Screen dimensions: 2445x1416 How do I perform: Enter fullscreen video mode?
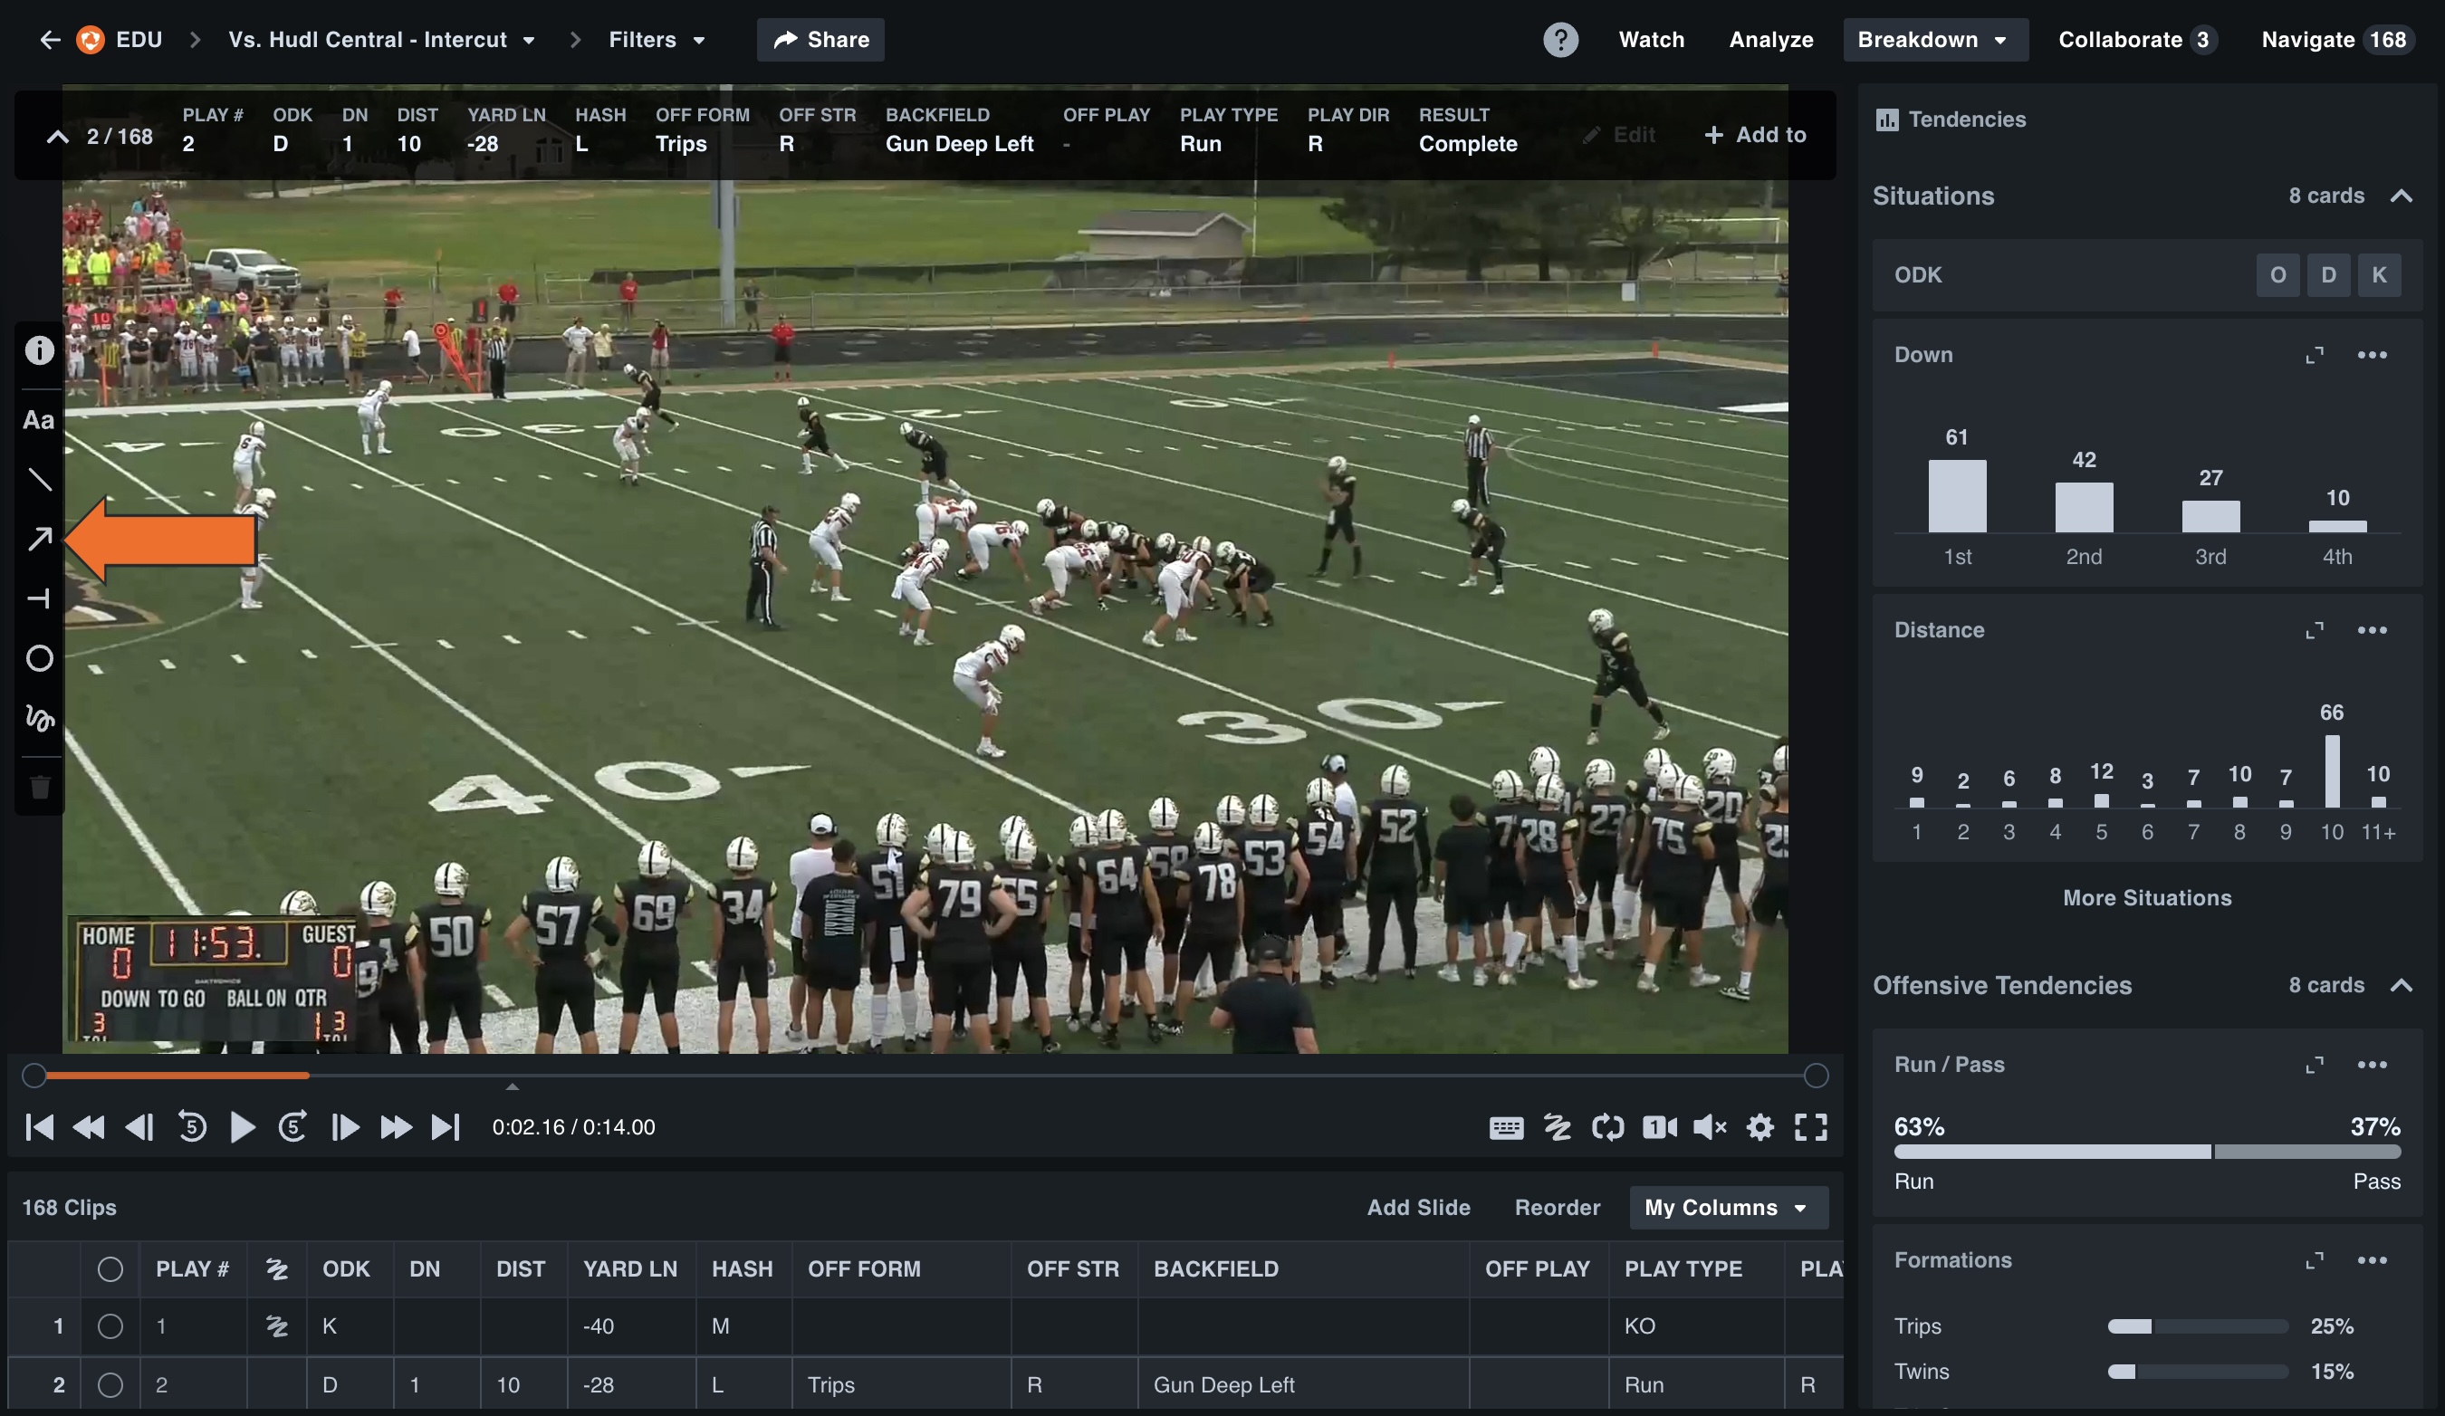coord(1812,1127)
